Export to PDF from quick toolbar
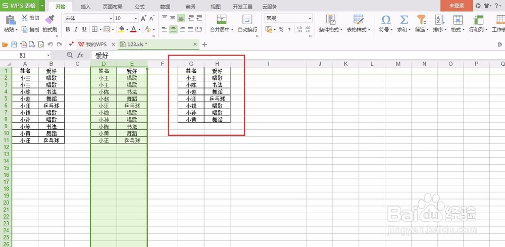 point(23,44)
